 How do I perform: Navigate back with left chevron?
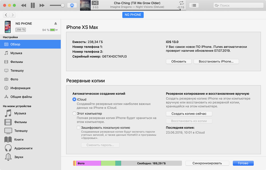pyautogui.click(x=6, y=15)
